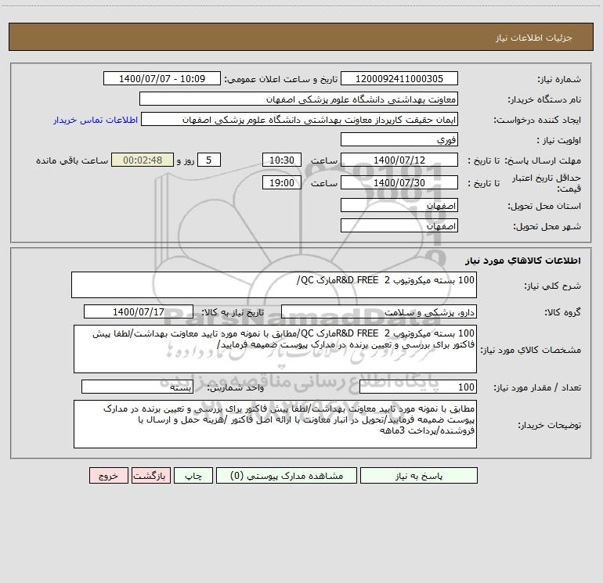Click the label 'واحد شمارش:'
The width and height of the screenshot is (603, 583).
coord(236,388)
